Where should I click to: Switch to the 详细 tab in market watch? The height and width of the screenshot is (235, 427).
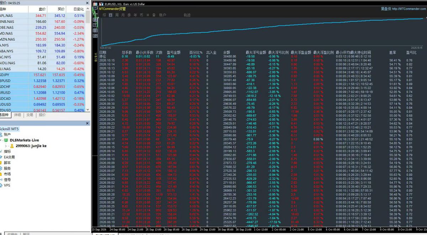(17, 115)
